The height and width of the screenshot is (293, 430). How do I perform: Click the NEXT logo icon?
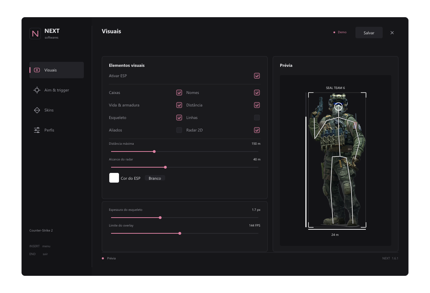click(x=35, y=34)
